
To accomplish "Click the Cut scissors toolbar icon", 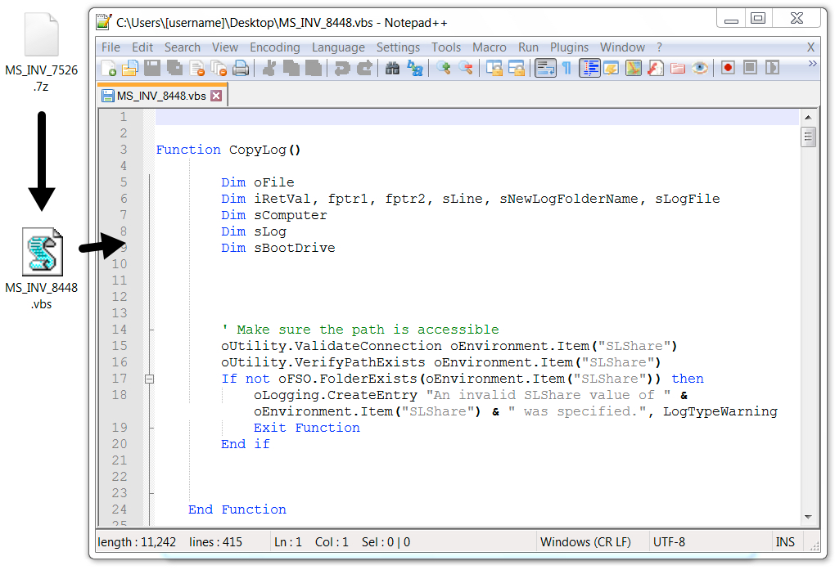I will pyautogui.click(x=269, y=68).
